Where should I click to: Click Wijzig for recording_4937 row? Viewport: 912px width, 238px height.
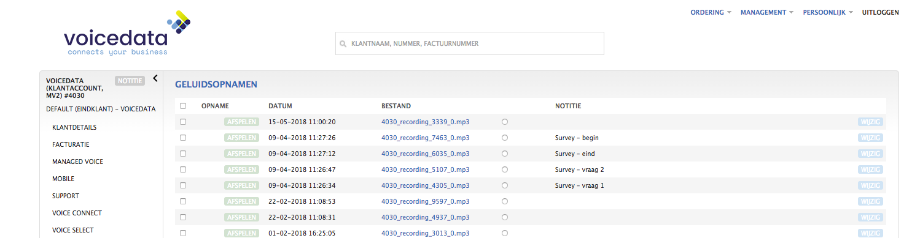pos(871,217)
